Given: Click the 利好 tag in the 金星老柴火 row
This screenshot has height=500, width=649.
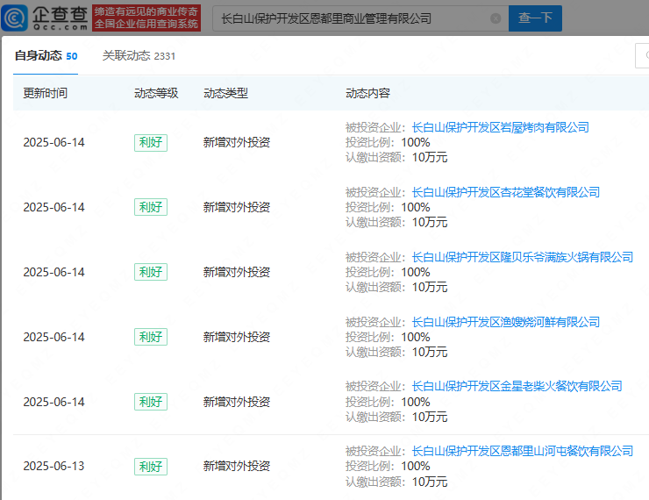Looking at the screenshot, I should pyautogui.click(x=151, y=402).
